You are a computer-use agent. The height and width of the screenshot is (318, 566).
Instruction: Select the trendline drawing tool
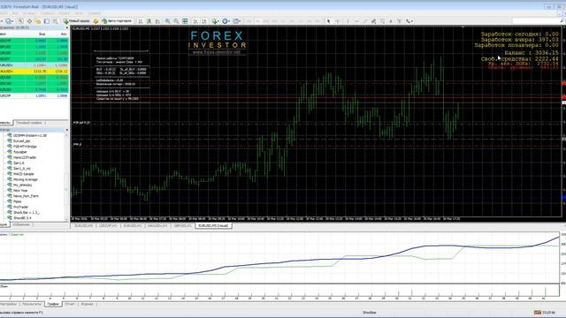click(x=365, y=21)
